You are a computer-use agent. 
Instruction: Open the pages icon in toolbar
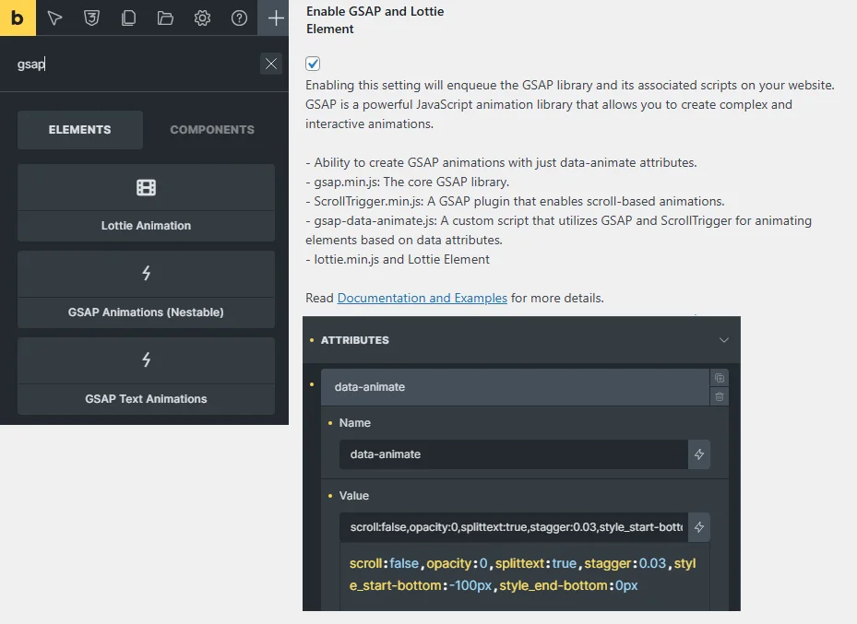tap(128, 18)
